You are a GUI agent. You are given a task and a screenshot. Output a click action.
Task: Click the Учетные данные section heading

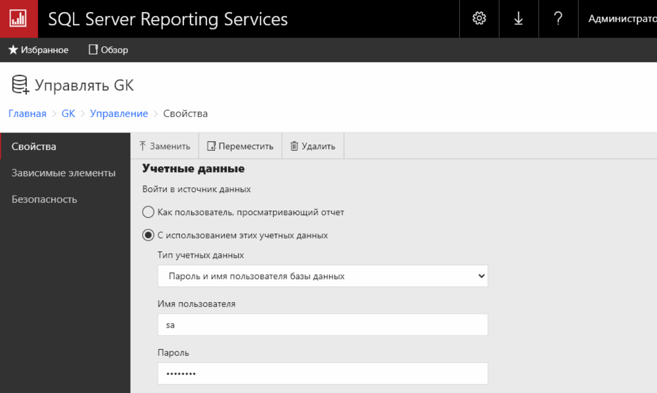click(193, 169)
